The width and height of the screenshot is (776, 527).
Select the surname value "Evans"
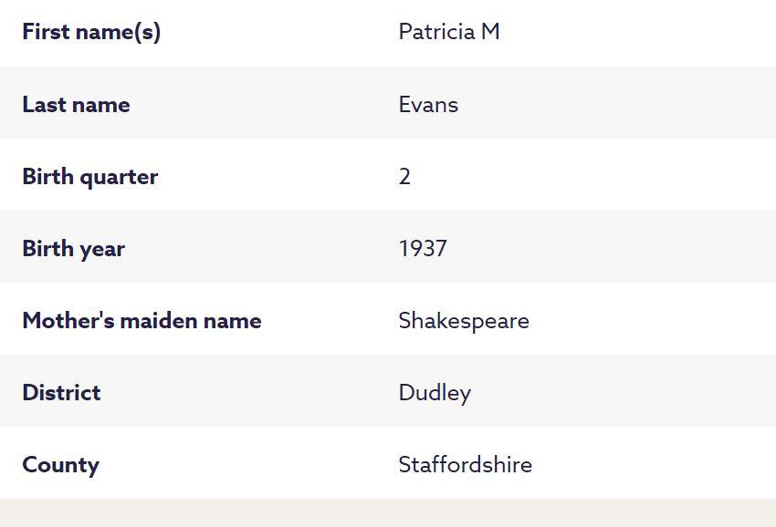(428, 105)
